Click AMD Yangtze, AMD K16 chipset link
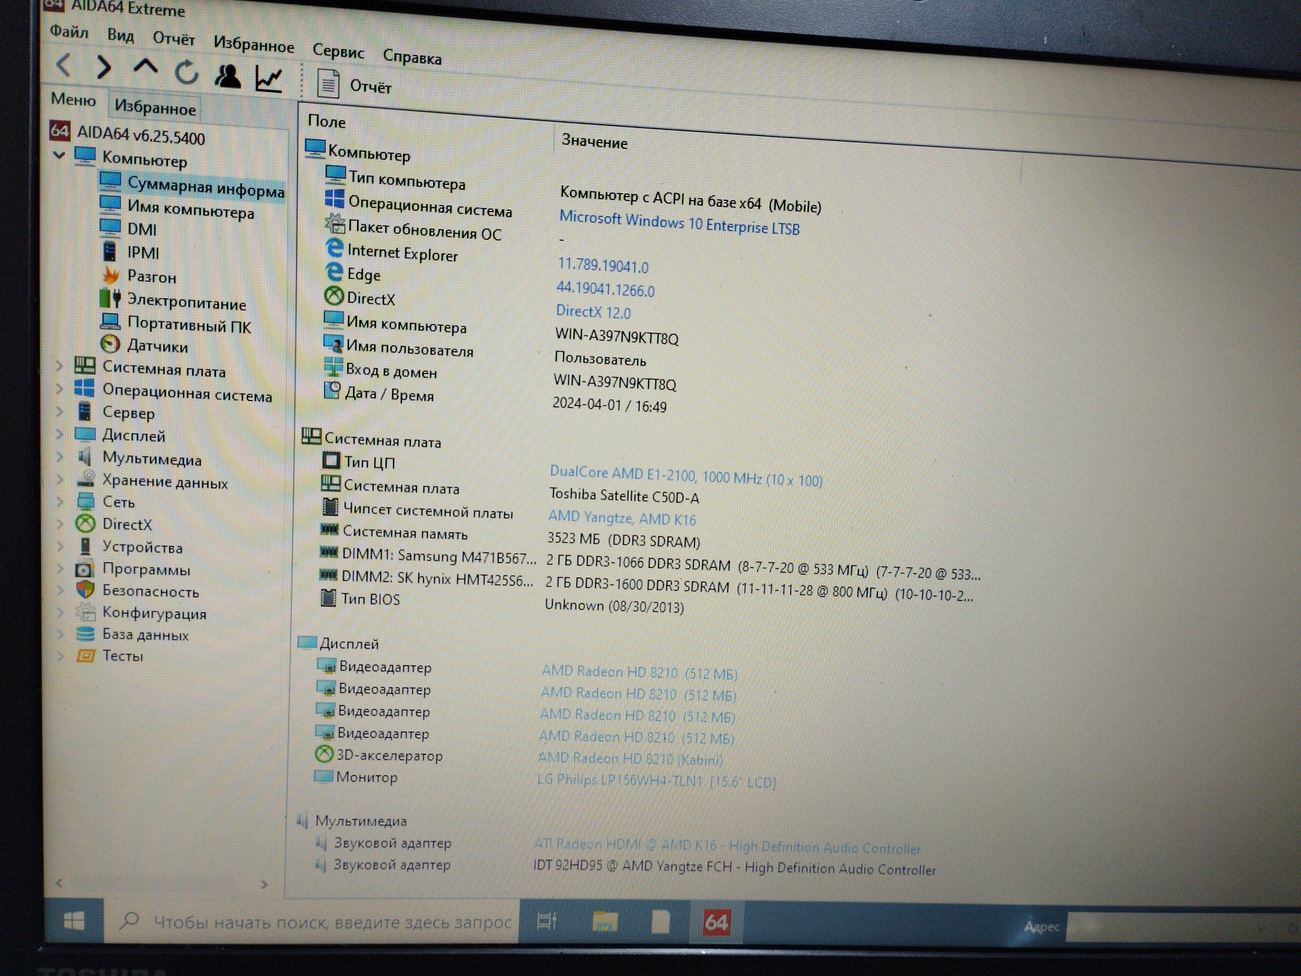 [x=621, y=518]
